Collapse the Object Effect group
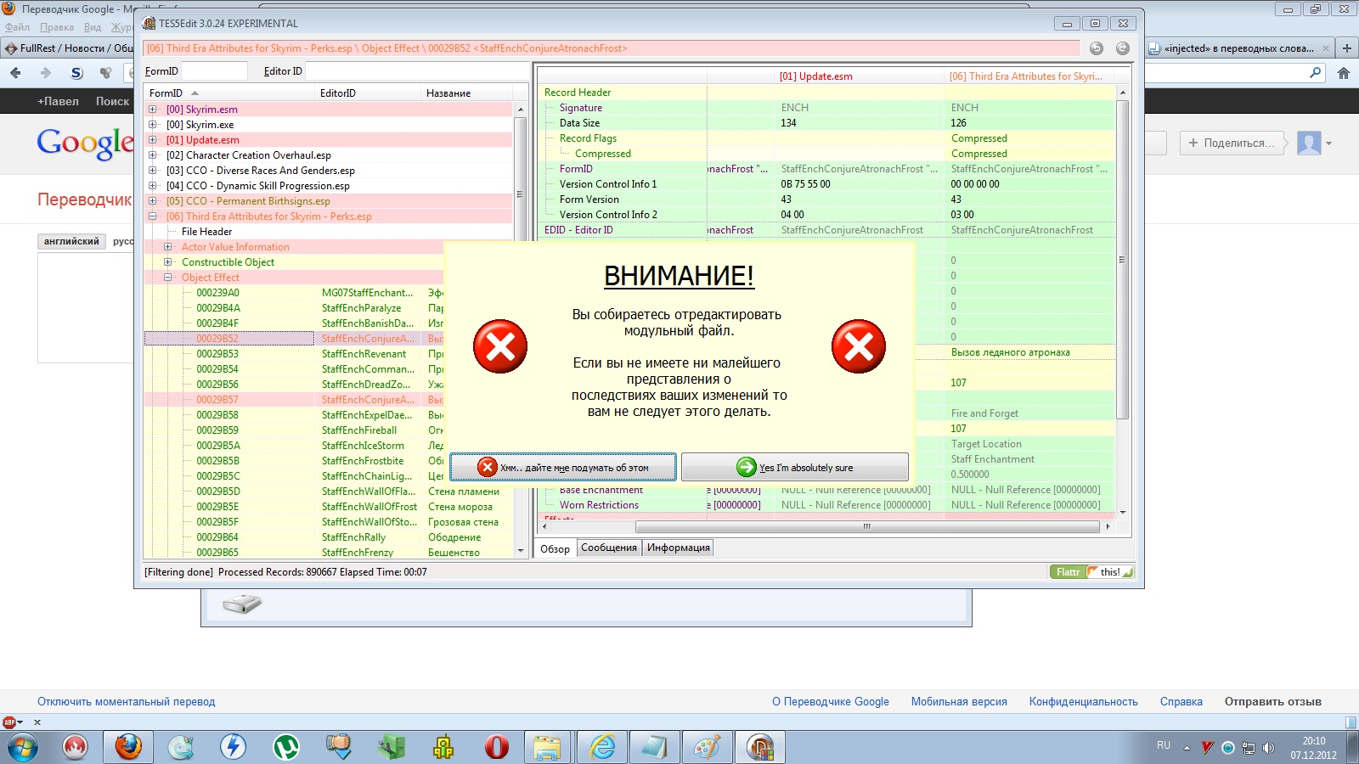 [x=168, y=278]
